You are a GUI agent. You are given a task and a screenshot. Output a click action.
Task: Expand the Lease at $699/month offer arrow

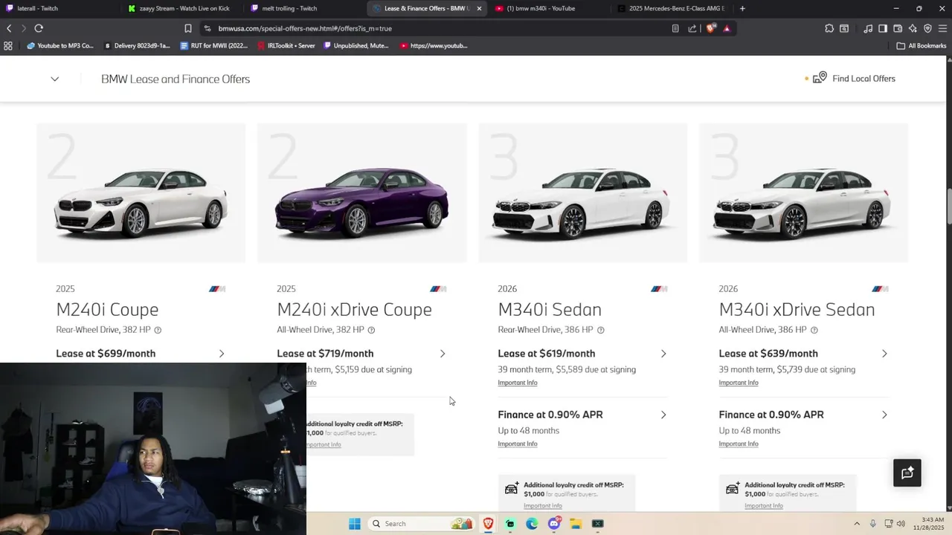pyautogui.click(x=221, y=354)
